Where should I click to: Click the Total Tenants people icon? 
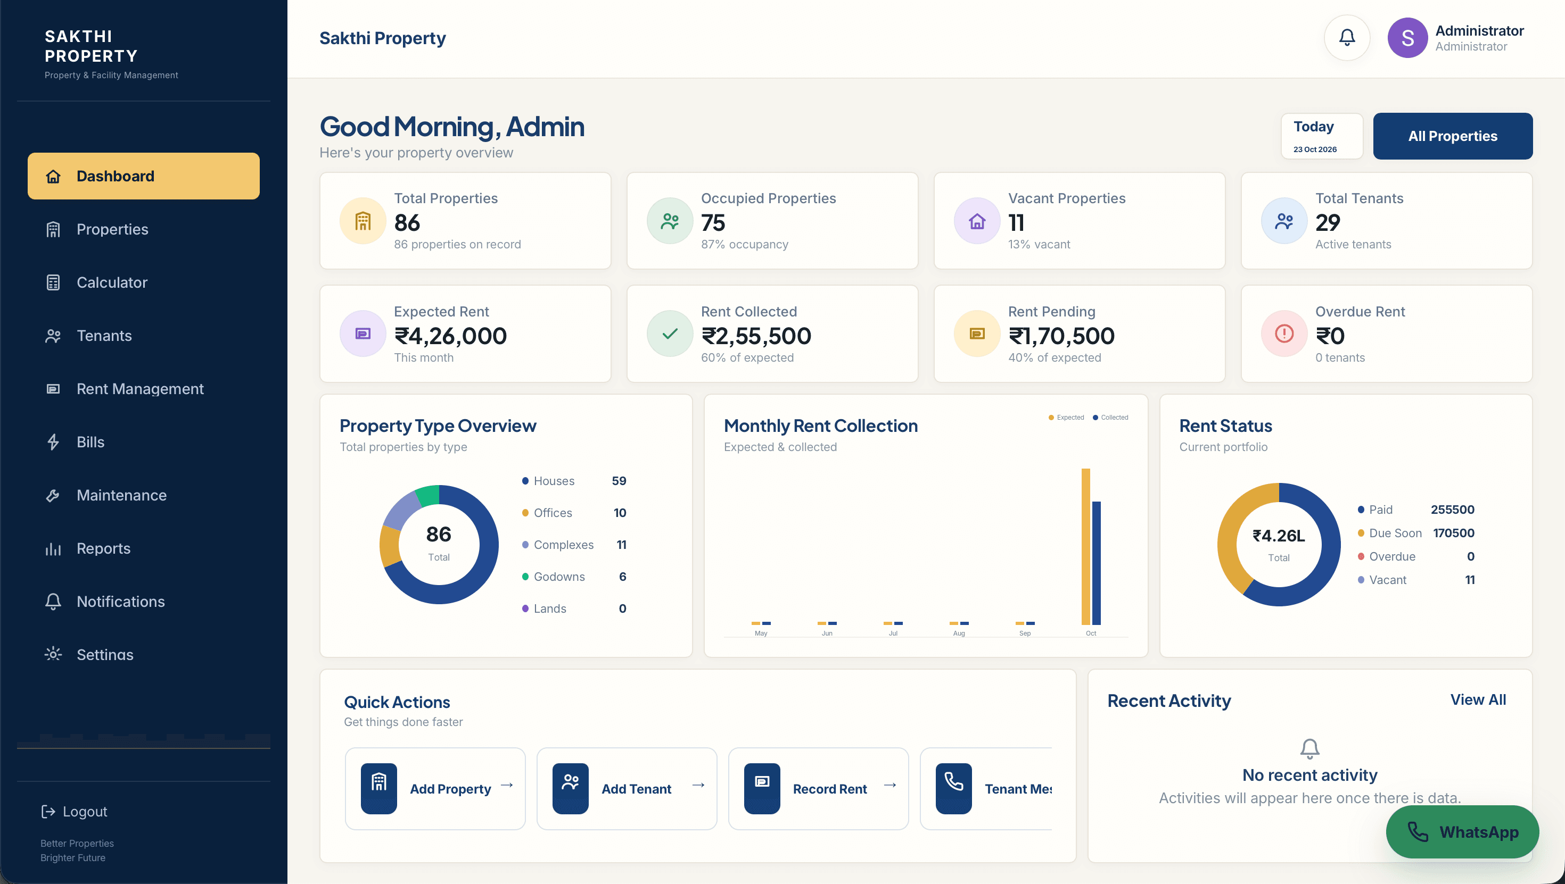(x=1284, y=221)
